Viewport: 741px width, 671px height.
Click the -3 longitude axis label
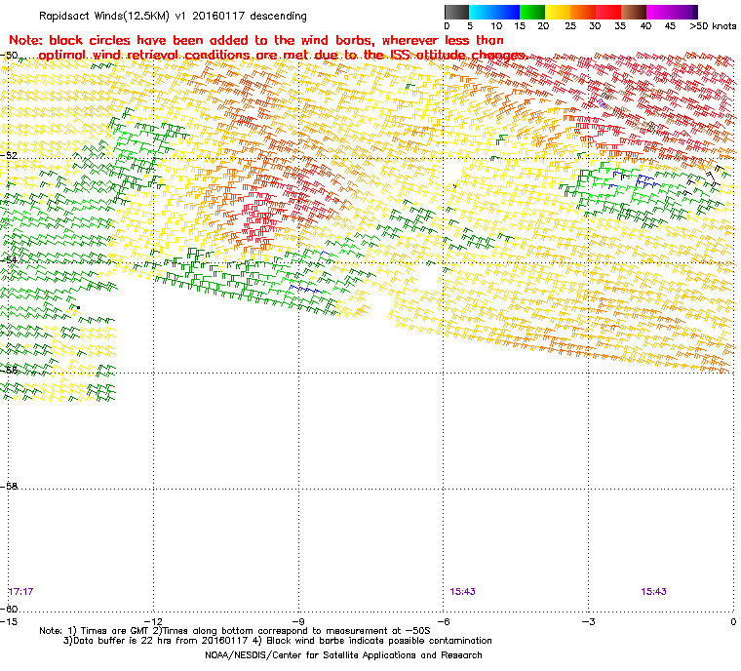click(x=588, y=621)
